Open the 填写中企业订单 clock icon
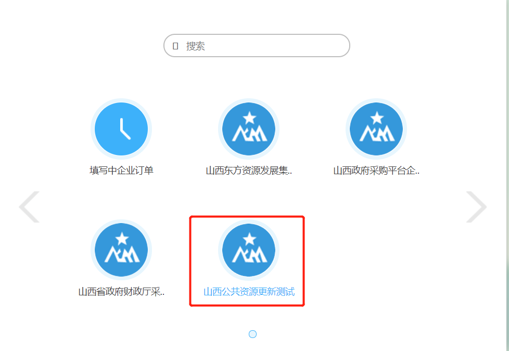Image resolution: width=509 pixels, height=351 pixels. [x=121, y=129]
